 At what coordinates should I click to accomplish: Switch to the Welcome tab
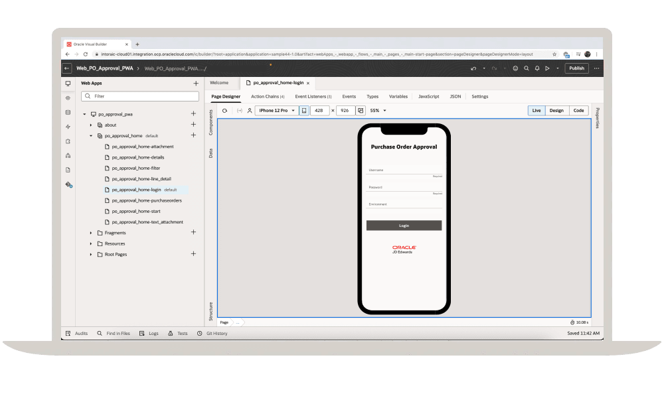pyautogui.click(x=219, y=82)
